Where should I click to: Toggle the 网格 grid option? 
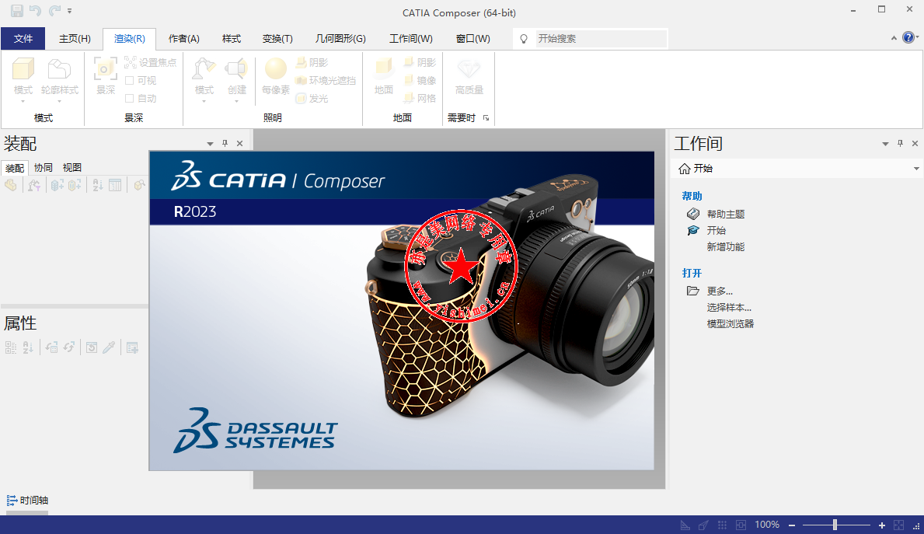click(x=420, y=99)
